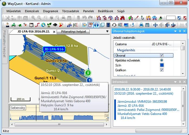The image size is (189, 135).
Task: Open the Útvonal tulajdonságok panel dropdown arrow
Action: click(175, 31)
